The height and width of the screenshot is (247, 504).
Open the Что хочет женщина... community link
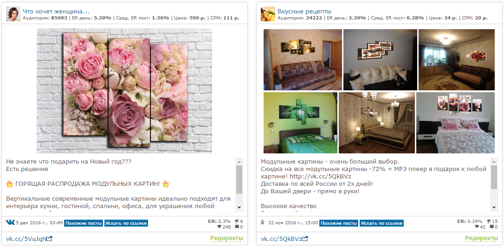56,12
